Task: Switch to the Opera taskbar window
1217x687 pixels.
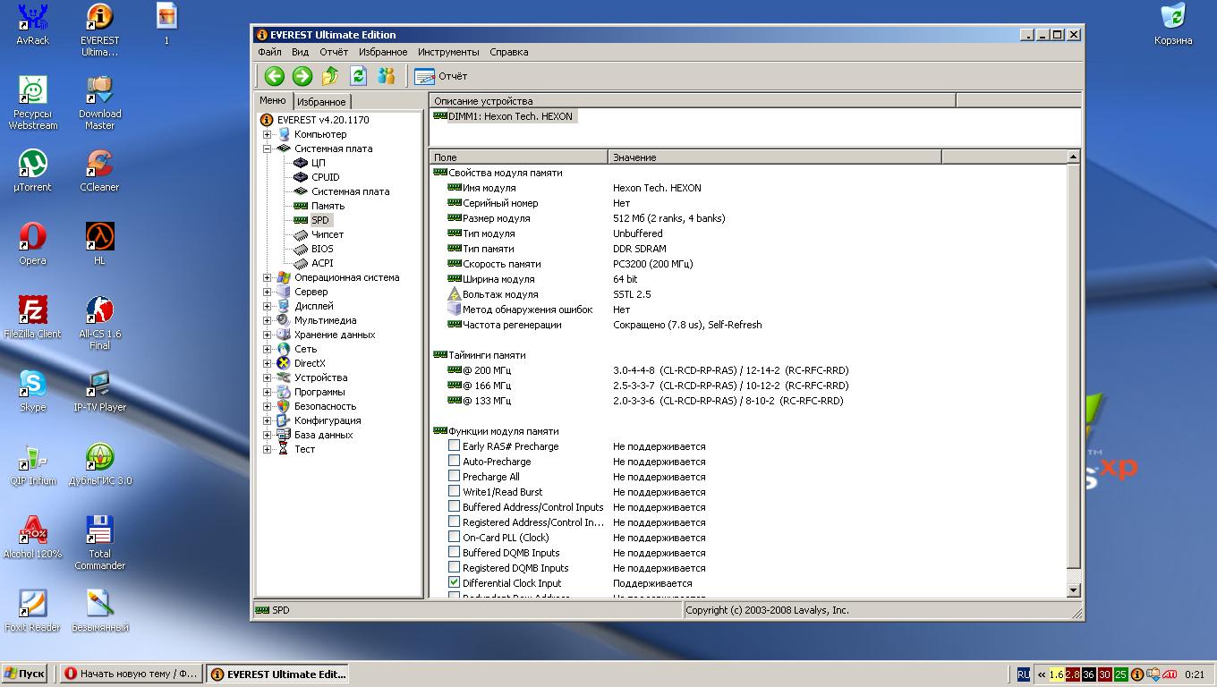Action: coord(132,674)
